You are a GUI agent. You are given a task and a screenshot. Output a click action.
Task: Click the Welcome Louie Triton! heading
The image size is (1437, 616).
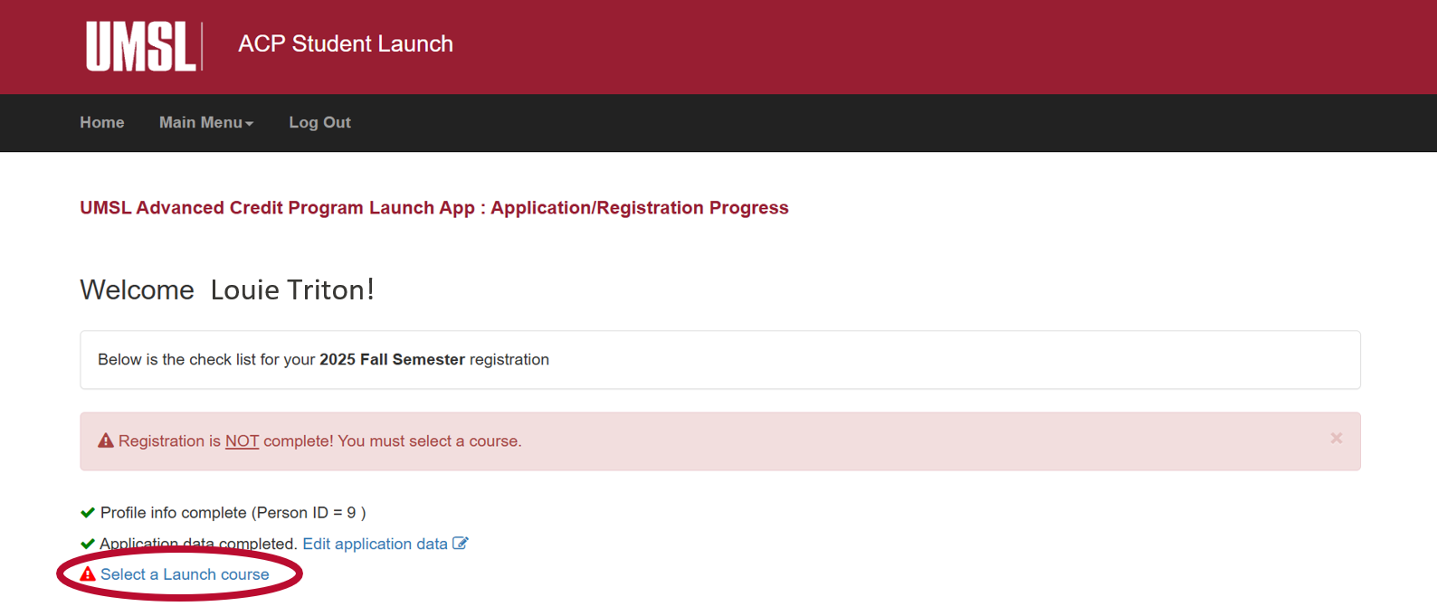(227, 289)
